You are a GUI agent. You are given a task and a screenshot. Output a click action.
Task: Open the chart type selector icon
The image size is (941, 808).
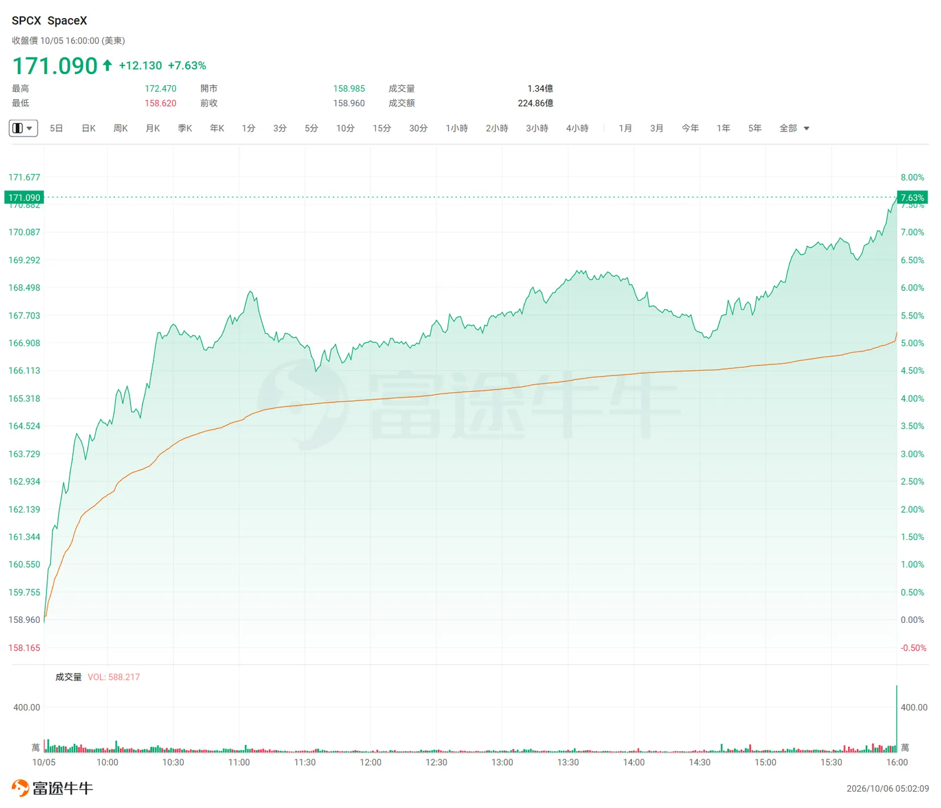pyautogui.click(x=24, y=128)
